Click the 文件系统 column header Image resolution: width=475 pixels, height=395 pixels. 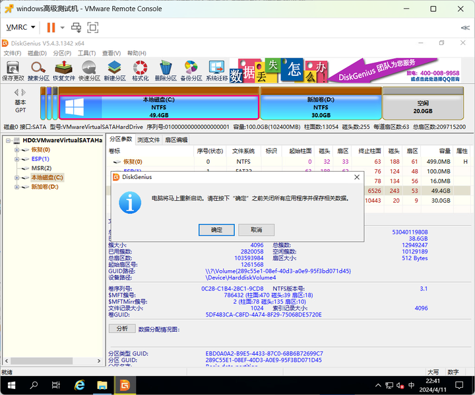(x=243, y=151)
